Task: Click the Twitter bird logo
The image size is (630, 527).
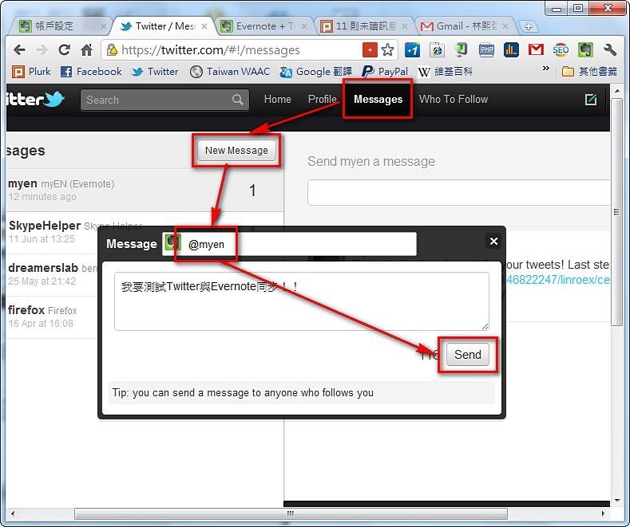Action: (53, 99)
